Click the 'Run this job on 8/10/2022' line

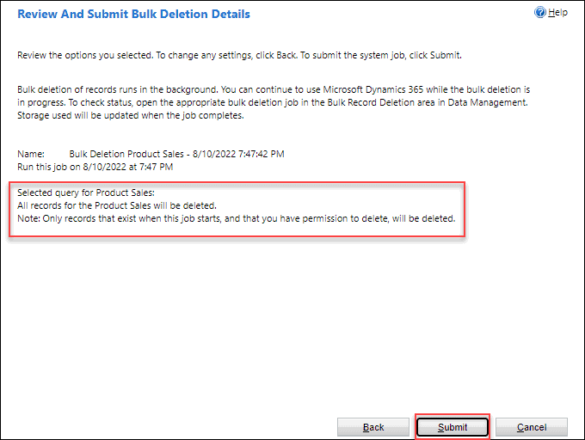[x=95, y=167]
